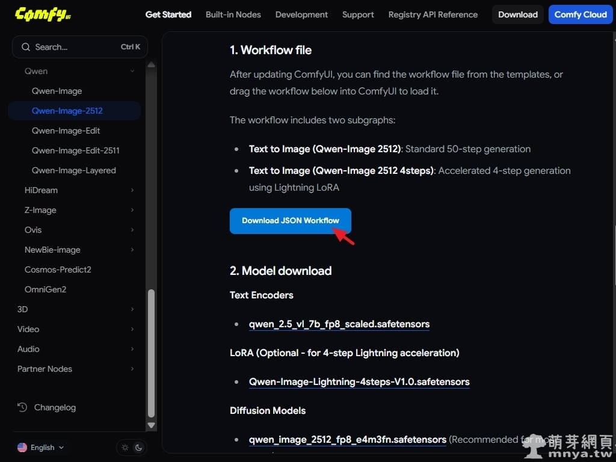The height and width of the screenshot is (462, 616).
Task: Switch to light mode sun icon
Action: (x=125, y=448)
